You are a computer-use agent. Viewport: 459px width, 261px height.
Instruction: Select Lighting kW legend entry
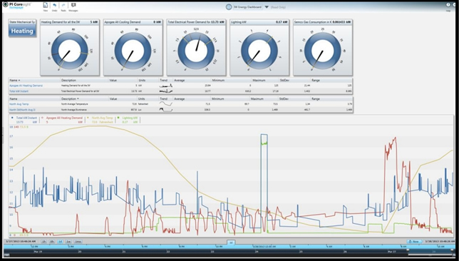128,120
